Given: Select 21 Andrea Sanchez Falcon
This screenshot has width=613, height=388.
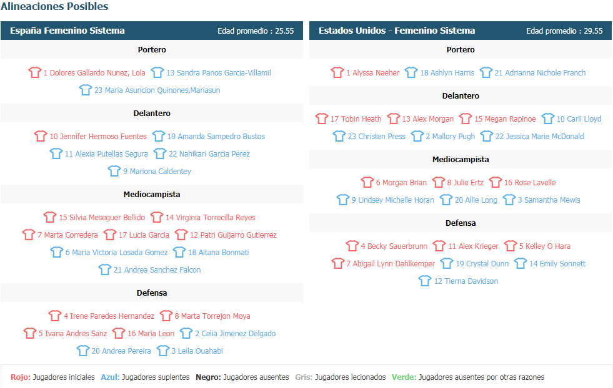Looking at the screenshot, I should [x=157, y=270].
